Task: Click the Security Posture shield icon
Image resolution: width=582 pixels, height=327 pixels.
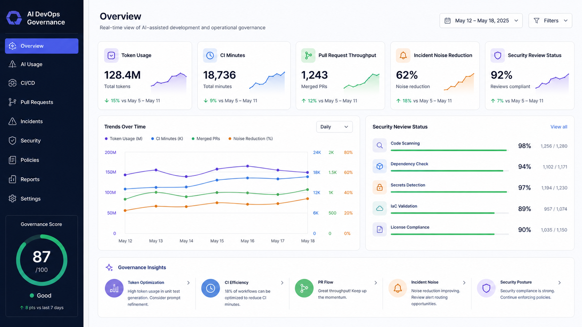Action: 486,288
